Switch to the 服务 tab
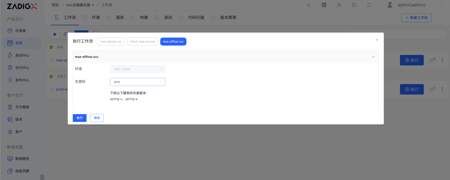The width and height of the screenshot is (450, 180). [x=115, y=17]
